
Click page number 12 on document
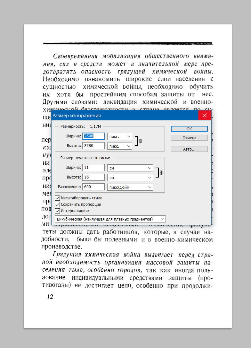pos(50,297)
